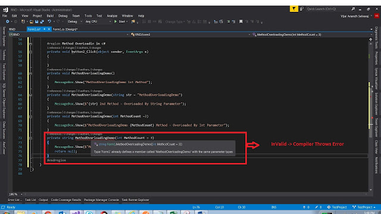
Task: Open the MethodOverloadingDemo member navigation dropdown
Action: click(x=312, y=34)
